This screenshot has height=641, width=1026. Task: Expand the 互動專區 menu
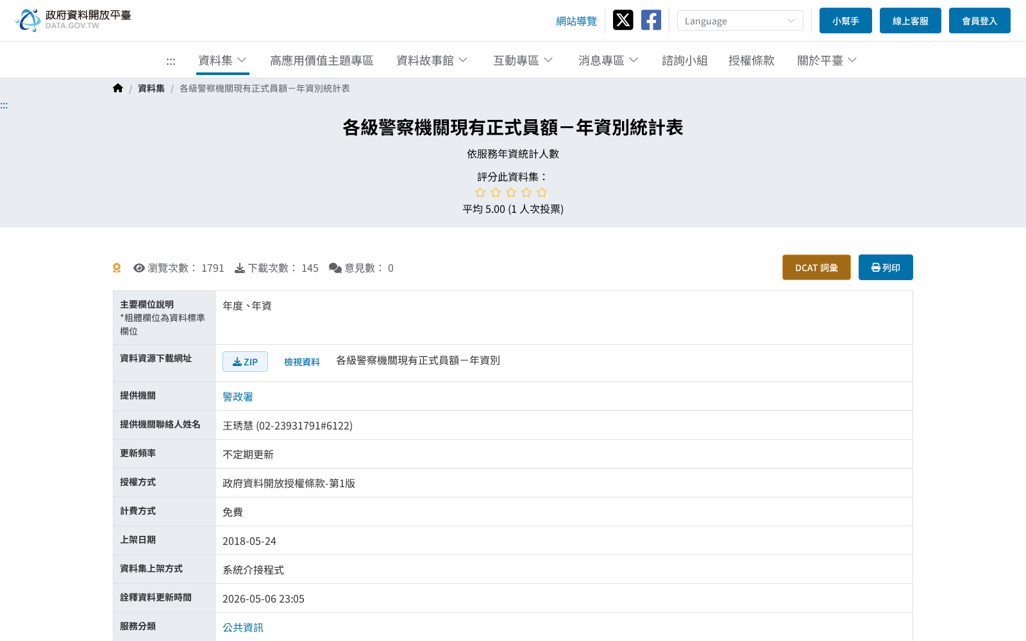point(523,60)
